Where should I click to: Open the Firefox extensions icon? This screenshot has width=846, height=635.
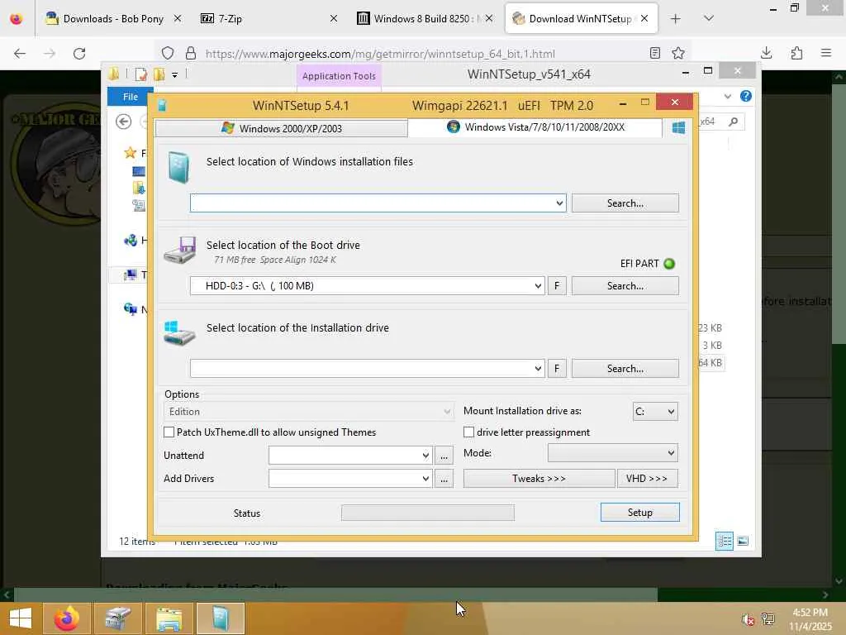click(796, 53)
